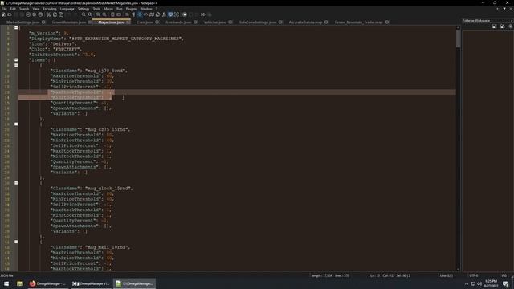Show the Document Map panel

tap(152, 14)
